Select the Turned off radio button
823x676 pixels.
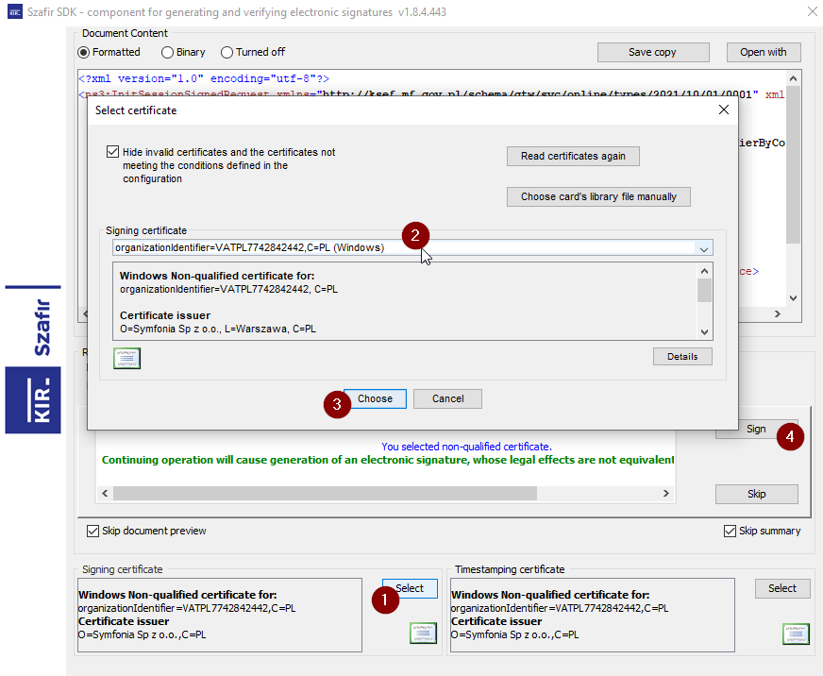(x=227, y=53)
